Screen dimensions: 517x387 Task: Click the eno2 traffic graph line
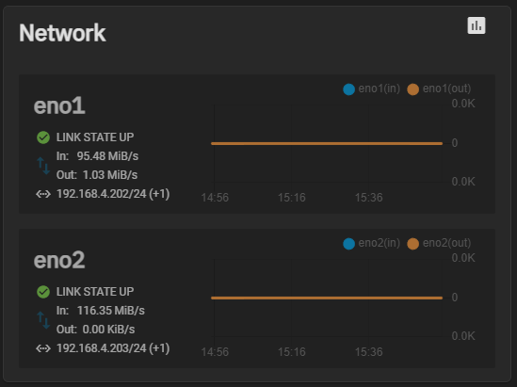click(327, 298)
